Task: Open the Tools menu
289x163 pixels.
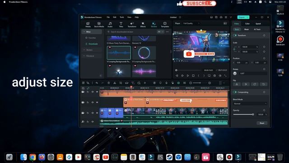Action: [x=122, y=17]
